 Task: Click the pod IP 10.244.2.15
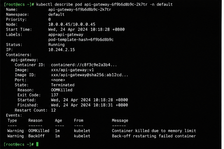pyautogui.click(x=62, y=50)
